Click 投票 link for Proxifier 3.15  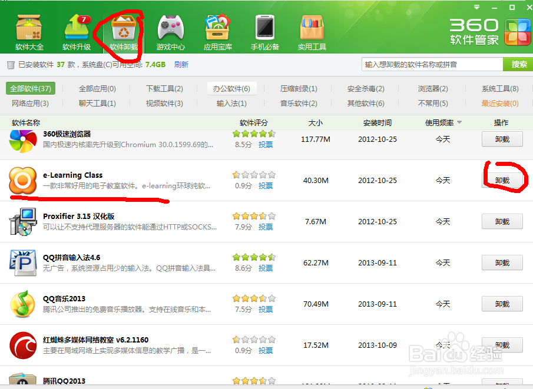click(266, 227)
